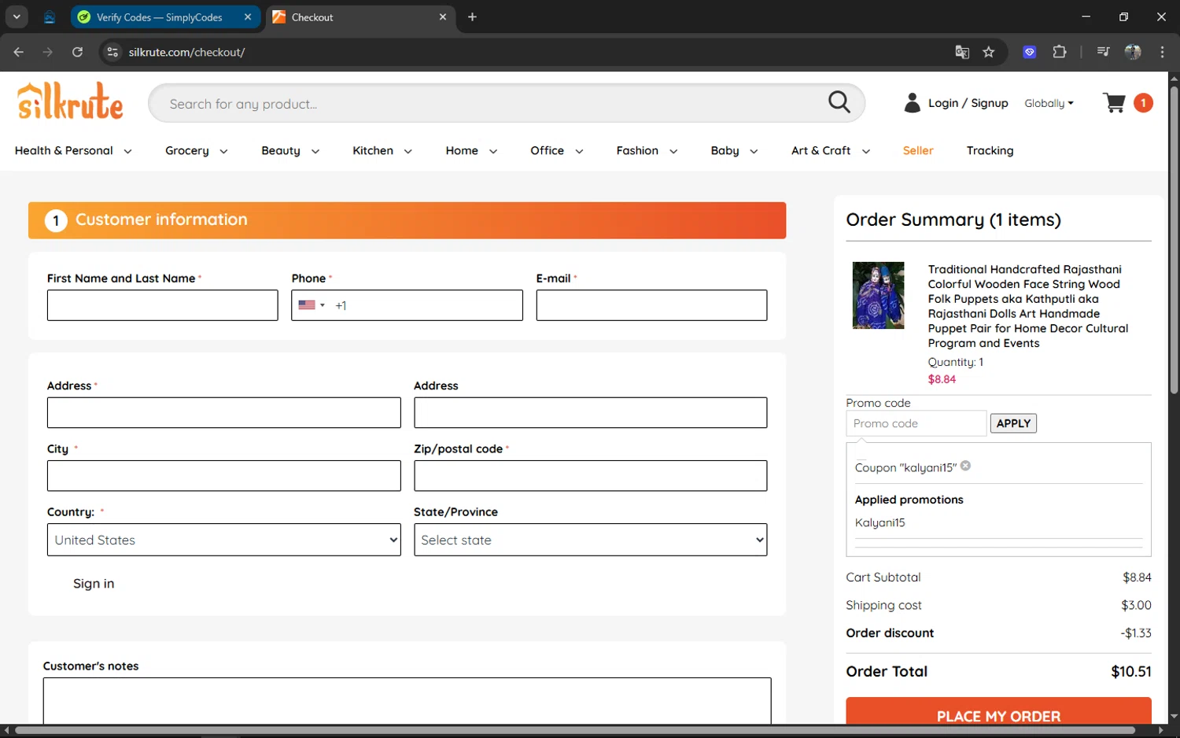Image resolution: width=1180 pixels, height=738 pixels.
Task: Click the Sign in link
Action: (x=94, y=583)
